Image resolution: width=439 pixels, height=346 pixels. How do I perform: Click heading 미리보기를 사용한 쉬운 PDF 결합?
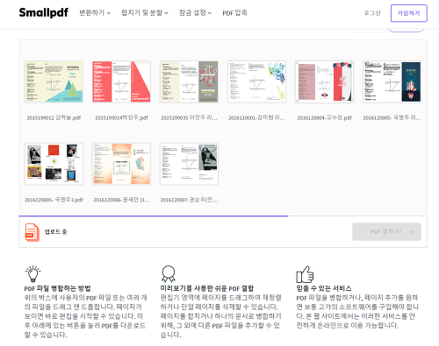207,288
